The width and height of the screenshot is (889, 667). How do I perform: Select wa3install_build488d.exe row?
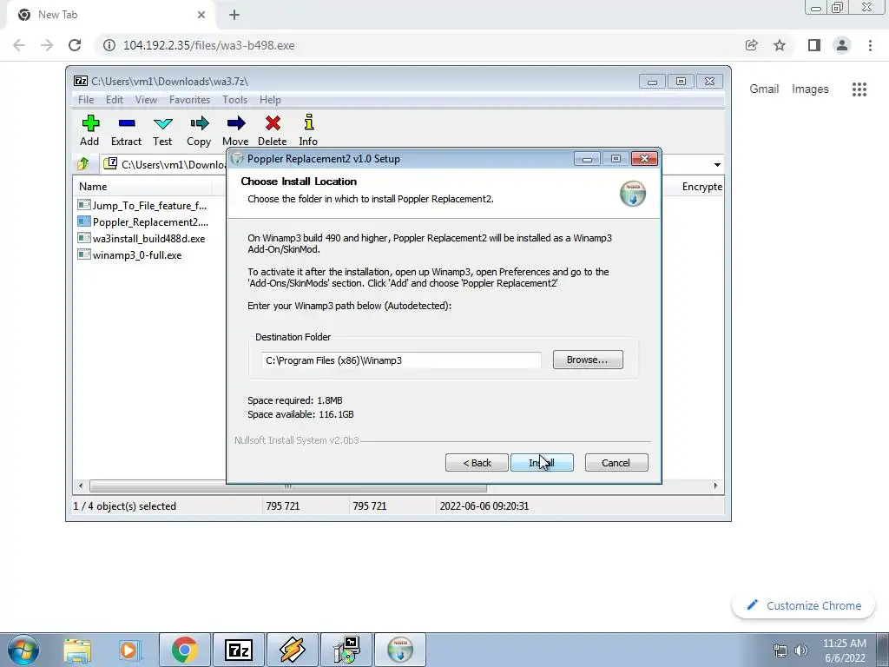142,238
